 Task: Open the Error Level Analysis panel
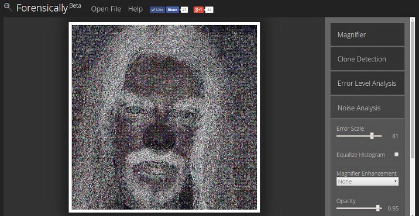pyautogui.click(x=367, y=83)
